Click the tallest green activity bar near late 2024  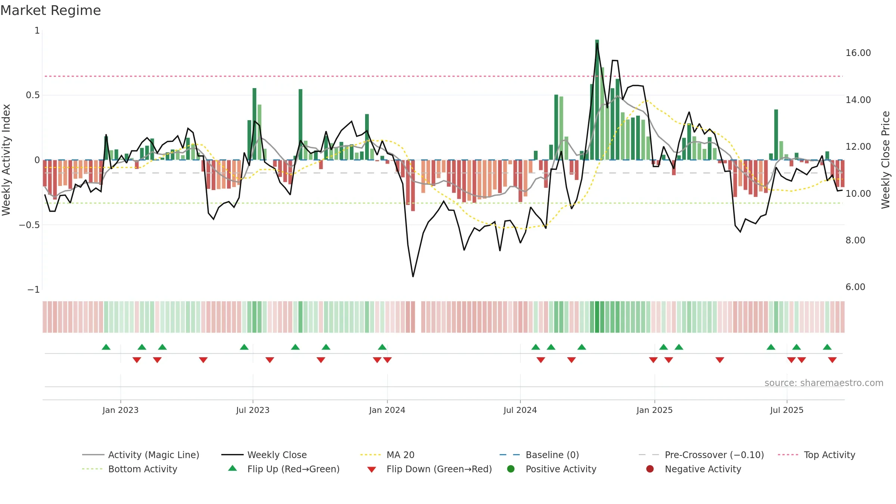pos(597,100)
